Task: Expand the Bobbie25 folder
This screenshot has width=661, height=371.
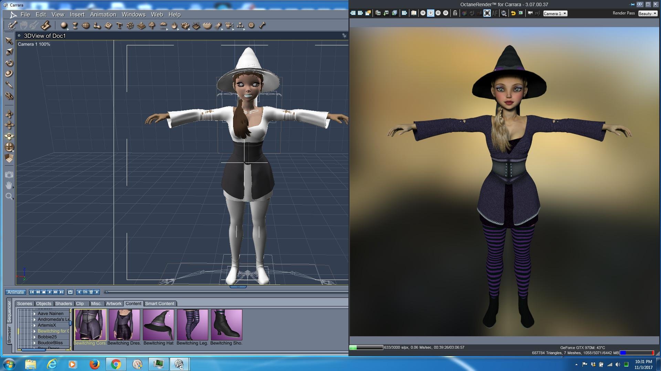Action: pyautogui.click(x=34, y=337)
